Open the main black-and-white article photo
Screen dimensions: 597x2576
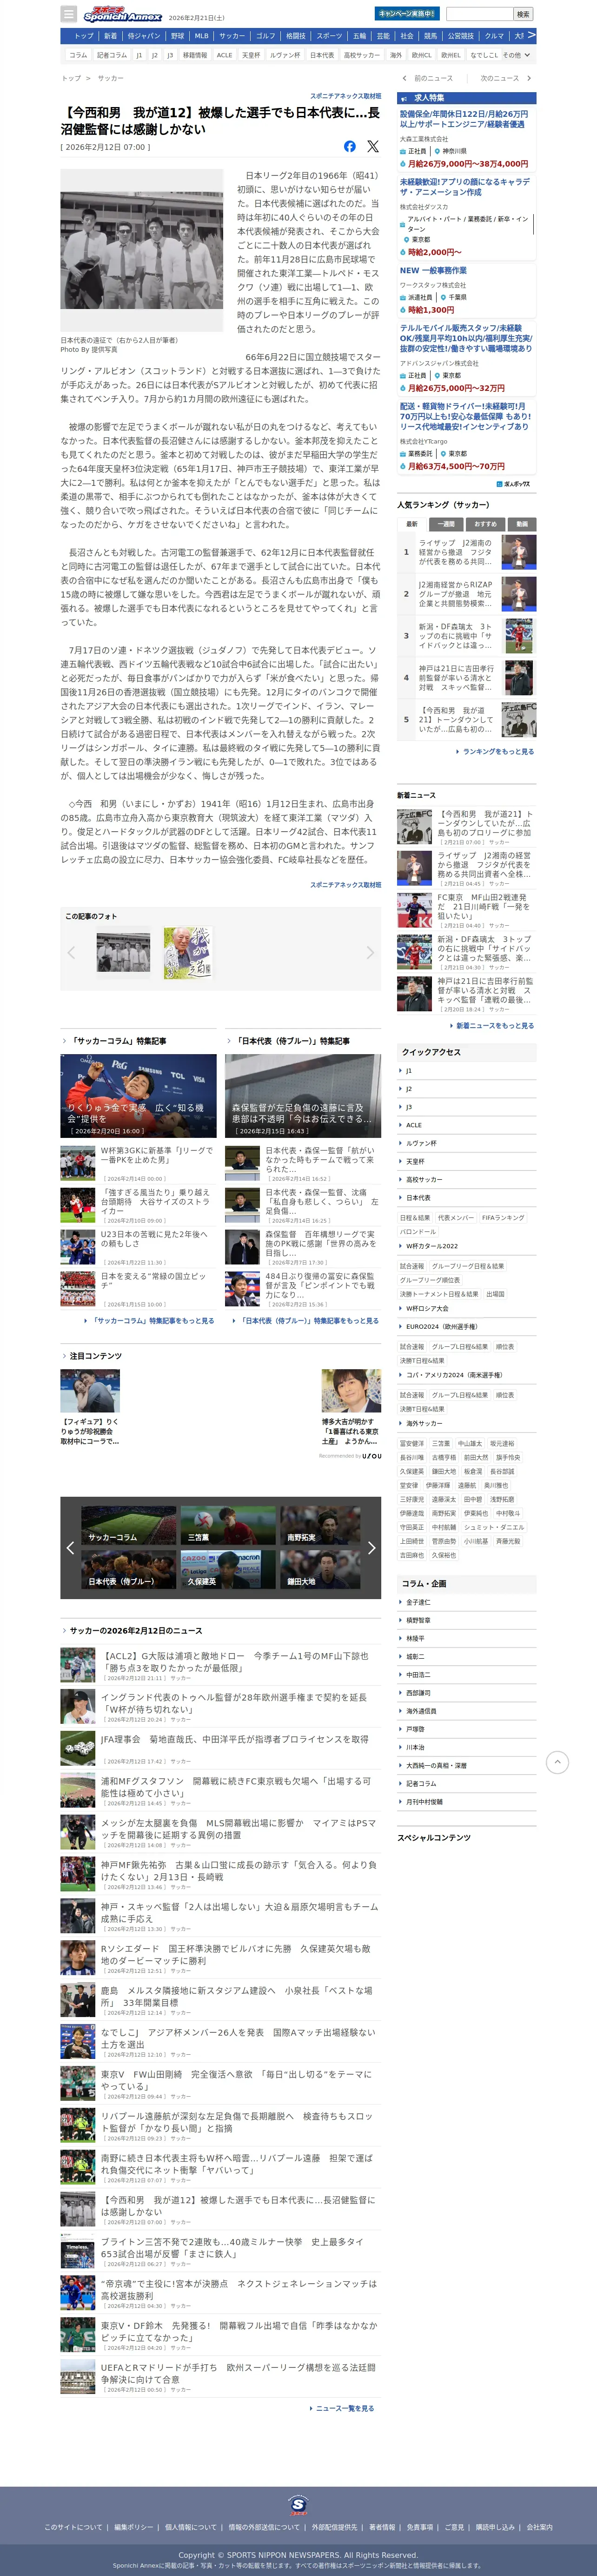[141, 250]
